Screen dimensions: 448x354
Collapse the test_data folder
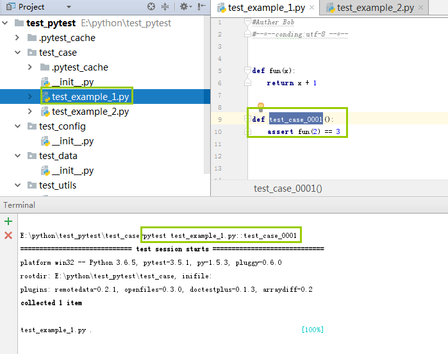(x=18, y=156)
